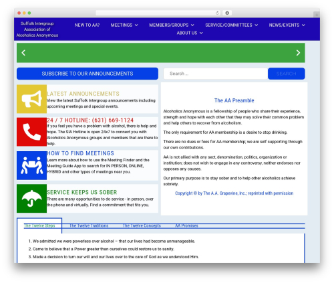Click the red phone hotline icon
The height and width of the screenshot is (283, 334).
pyautogui.click(x=31, y=132)
